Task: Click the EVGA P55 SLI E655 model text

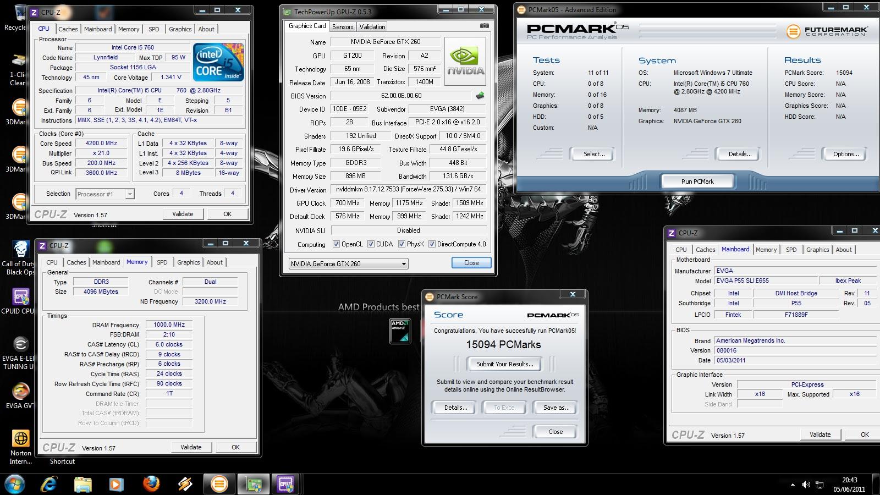Action: [743, 280]
